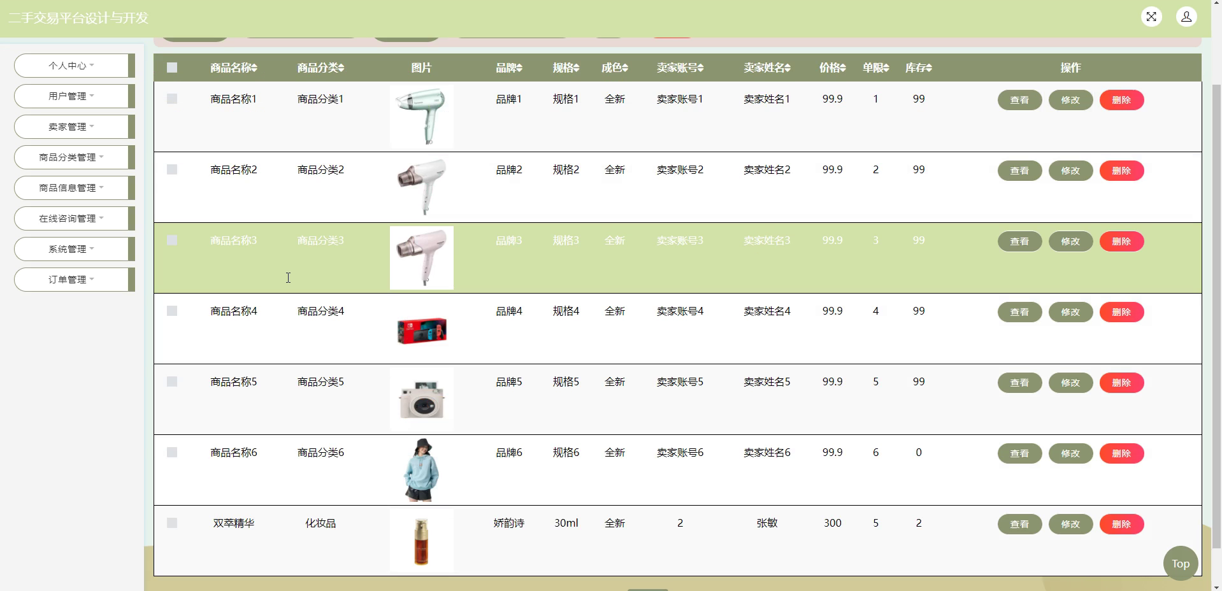
Task: Select the 娇韵诗 brand cell
Action: point(509,523)
